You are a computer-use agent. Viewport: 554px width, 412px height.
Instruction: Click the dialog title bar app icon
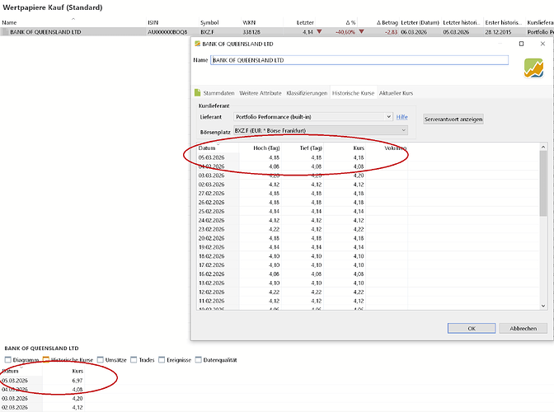[197, 44]
